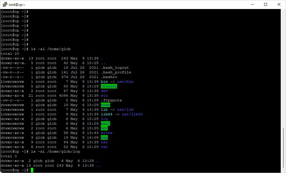The image size is (286, 173).
Task: Click the .ftpquota file entry
Action: click(111, 100)
